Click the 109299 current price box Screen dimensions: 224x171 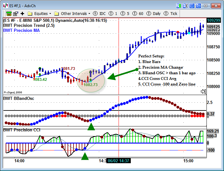pos(214,20)
